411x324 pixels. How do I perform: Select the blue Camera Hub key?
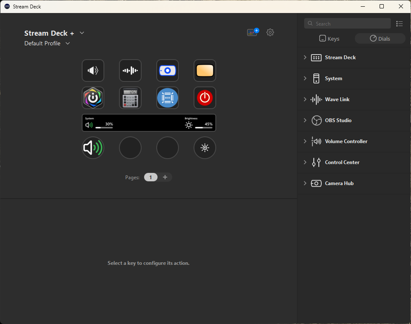pyautogui.click(x=168, y=71)
